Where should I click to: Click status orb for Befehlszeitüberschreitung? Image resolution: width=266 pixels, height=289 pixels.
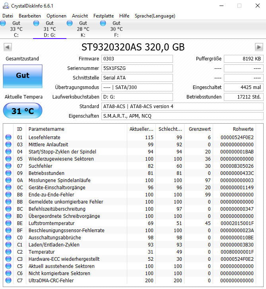pos(8,209)
